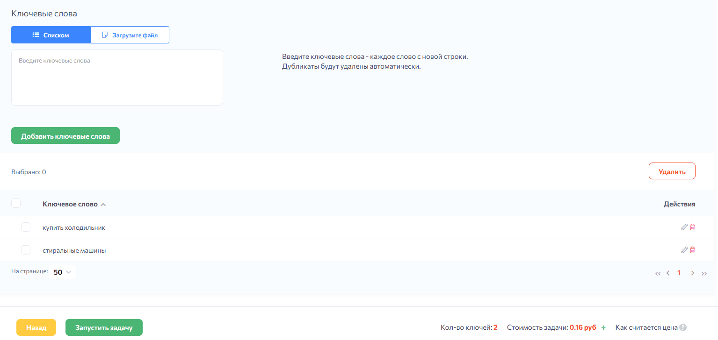Check the checkbox for 'купить холодильник'
This screenshot has width=718, height=340.
tap(26, 227)
